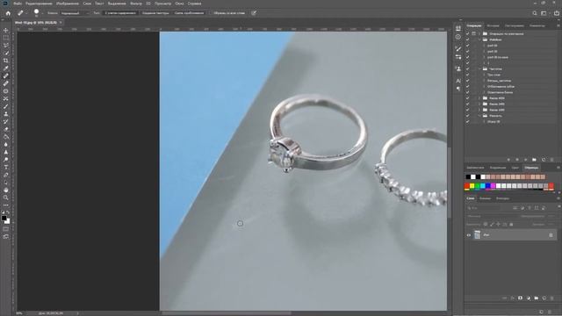Click record button in Actions panel
The width and height of the screenshot is (562, 316).
[x=517, y=160]
